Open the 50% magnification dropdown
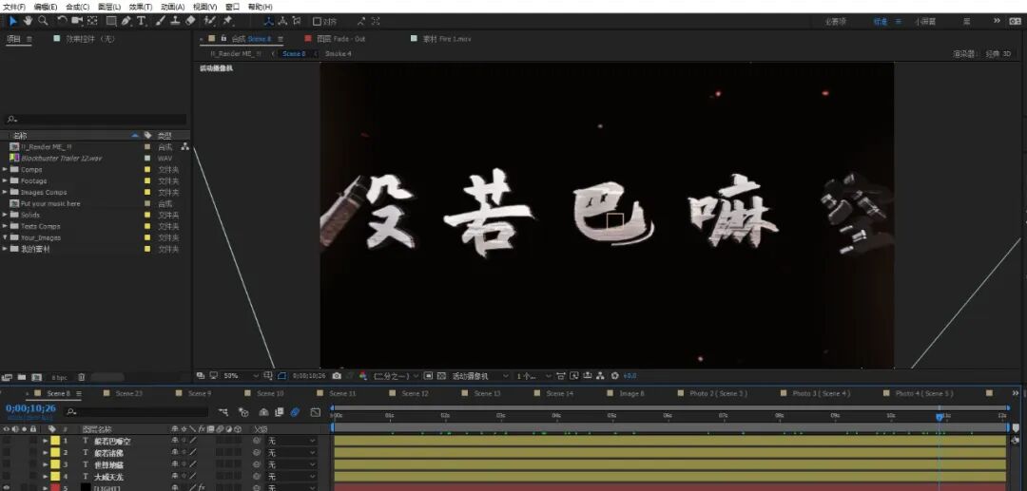 (x=241, y=376)
